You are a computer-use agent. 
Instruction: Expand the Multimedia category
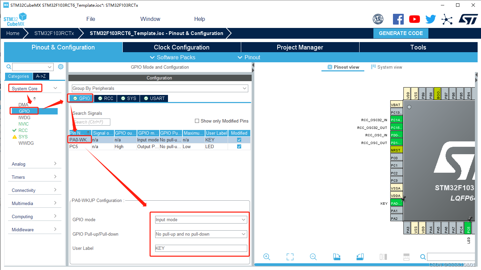pyautogui.click(x=55, y=203)
